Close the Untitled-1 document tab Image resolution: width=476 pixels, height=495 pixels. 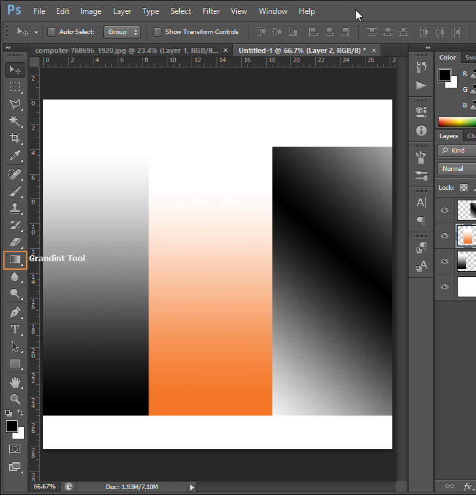coord(374,50)
